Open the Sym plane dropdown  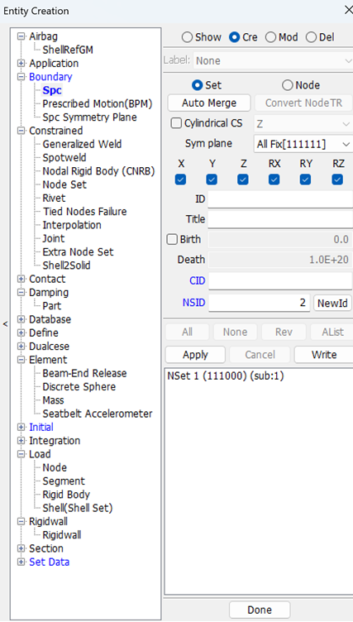click(303, 144)
